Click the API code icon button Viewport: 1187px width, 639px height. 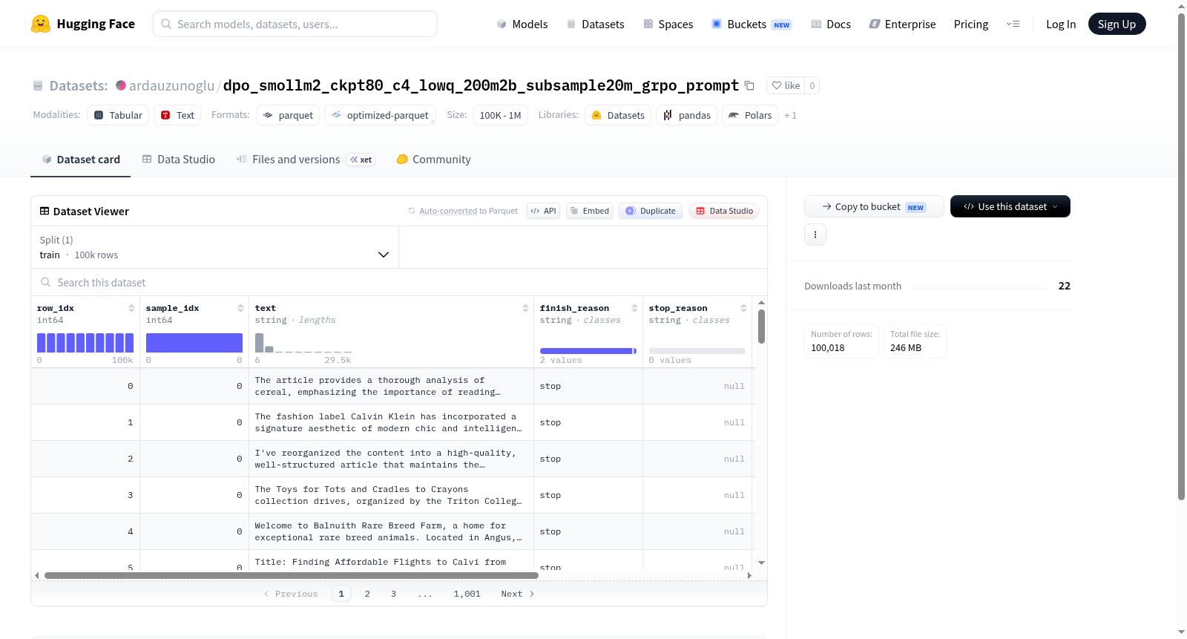click(543, 211)
